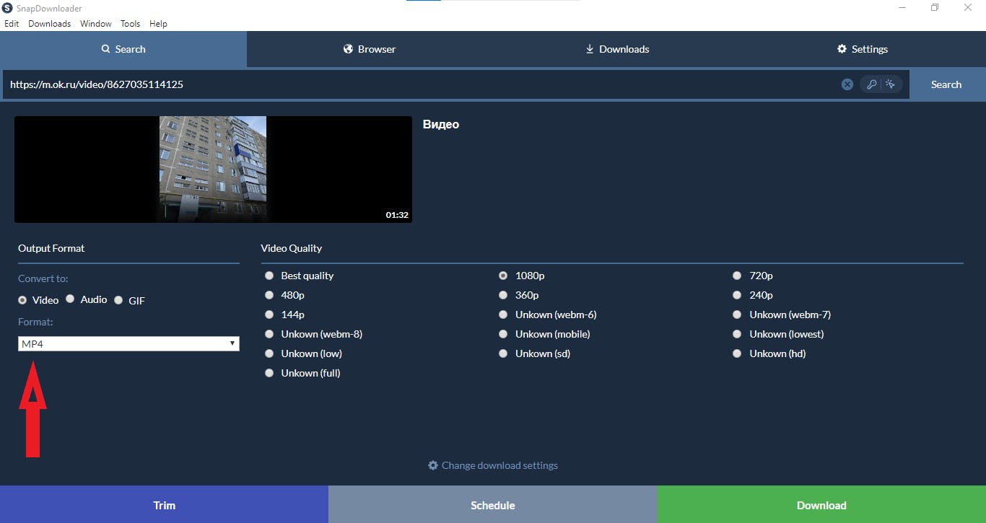Image resolution: width=986 pixels, height=523 pixels.
Task: Open the Downloads menu in menu bar
Action: pyautogui.click(x=50, y=24)
